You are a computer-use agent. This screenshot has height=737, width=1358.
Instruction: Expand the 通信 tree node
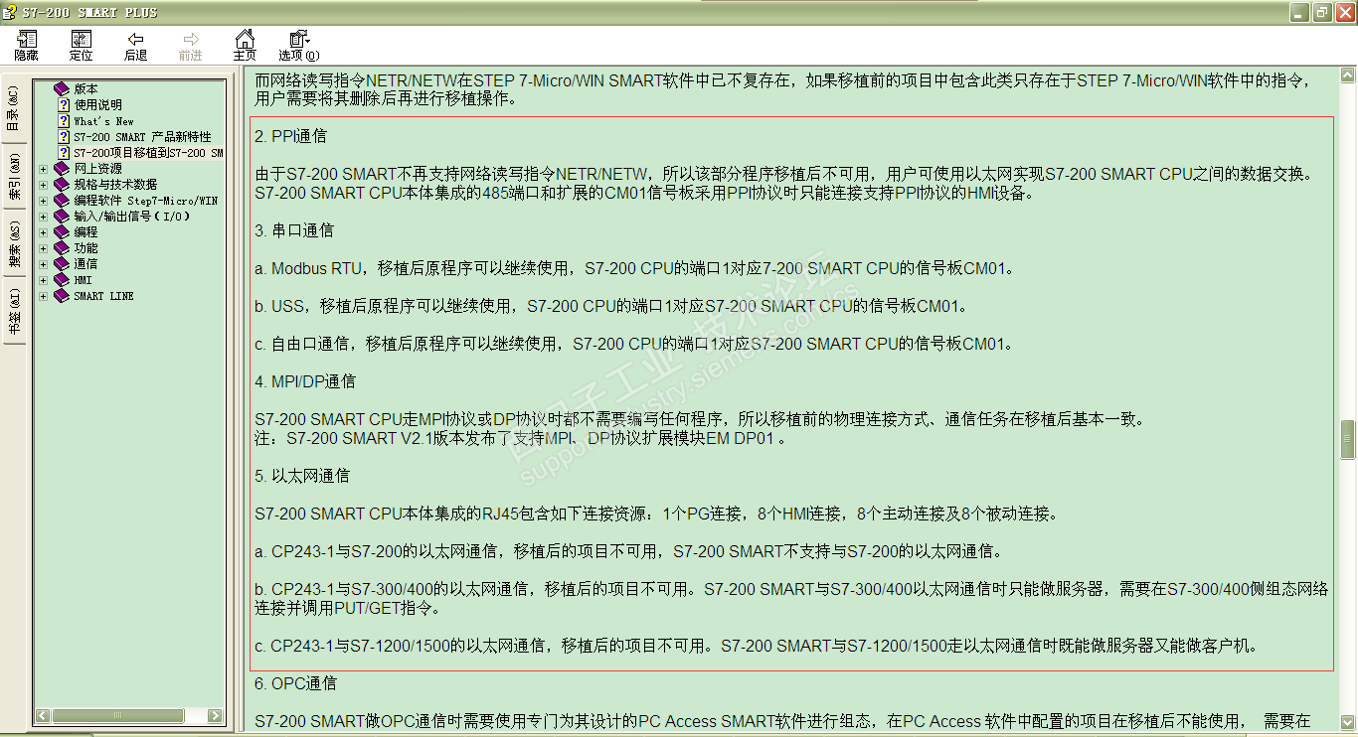coord(44,264)
